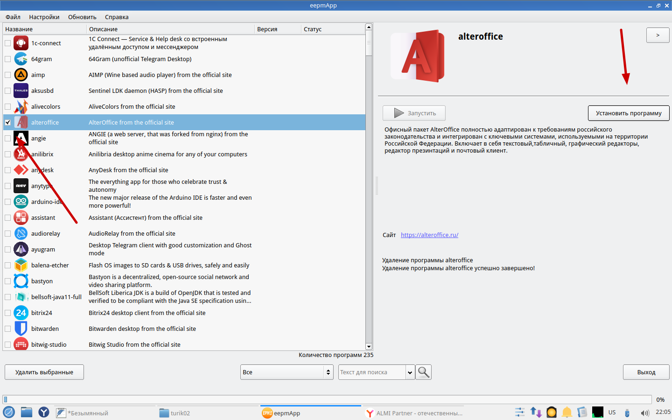
Task: Tick the aimp checkbox
Action: [x=7, y=75]
